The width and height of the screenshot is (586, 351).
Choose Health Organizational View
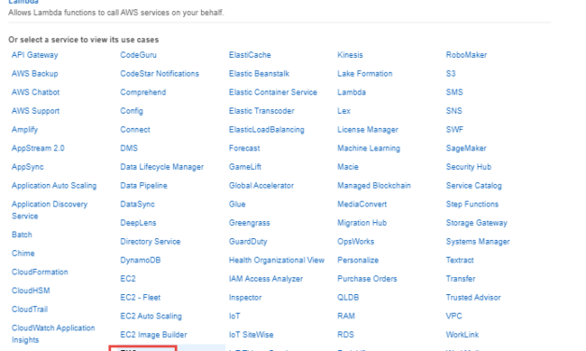pyautogui.click(x=277, y=260)
